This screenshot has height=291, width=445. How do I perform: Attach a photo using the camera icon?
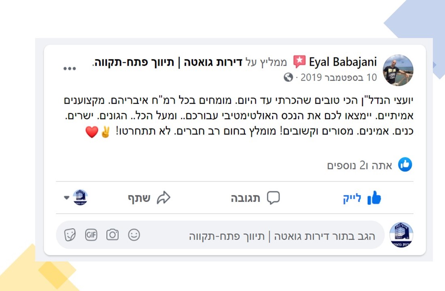tap(112, 235)
